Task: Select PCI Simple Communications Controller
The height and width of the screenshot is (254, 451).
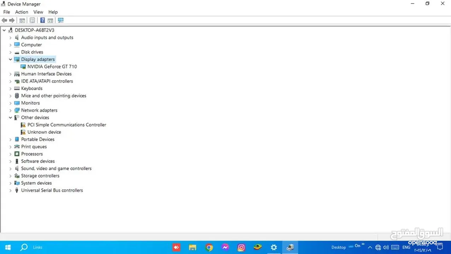Action: click(x=67, y=125)
